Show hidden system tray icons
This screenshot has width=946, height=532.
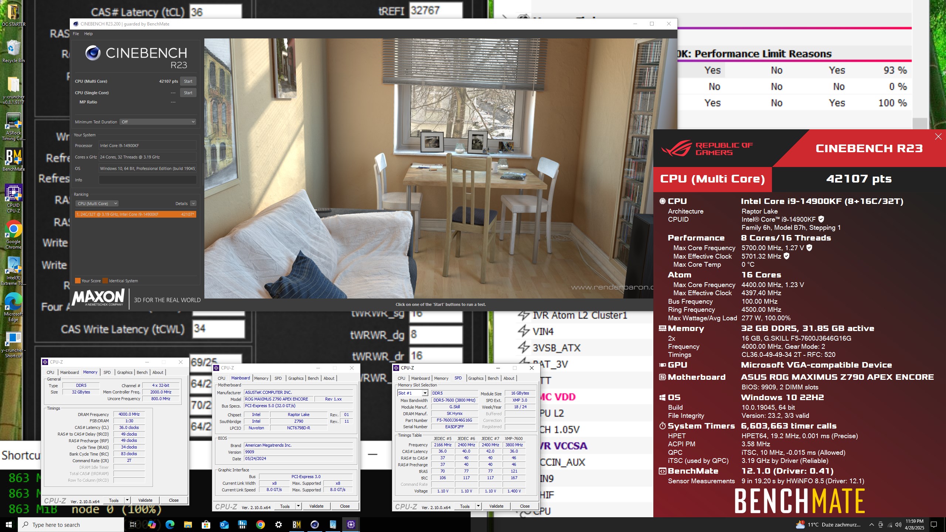pyautogui.click(x=871, y=525)
